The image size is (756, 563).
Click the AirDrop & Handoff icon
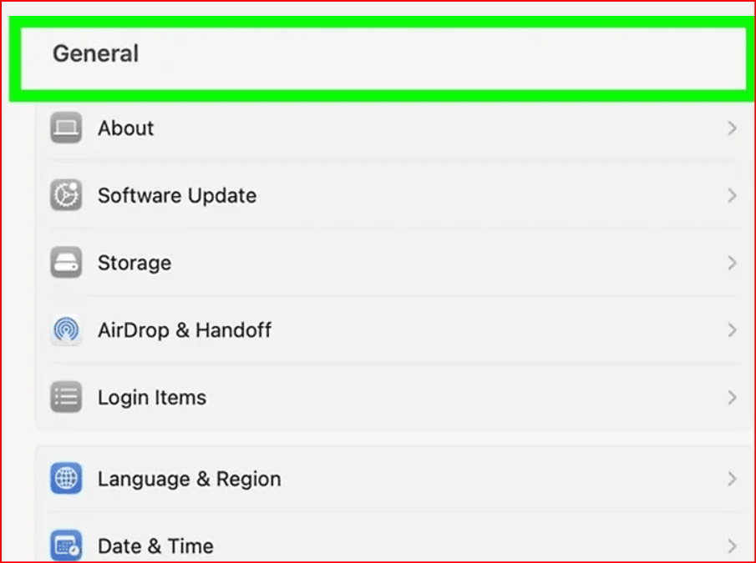(x=66, y=330)
